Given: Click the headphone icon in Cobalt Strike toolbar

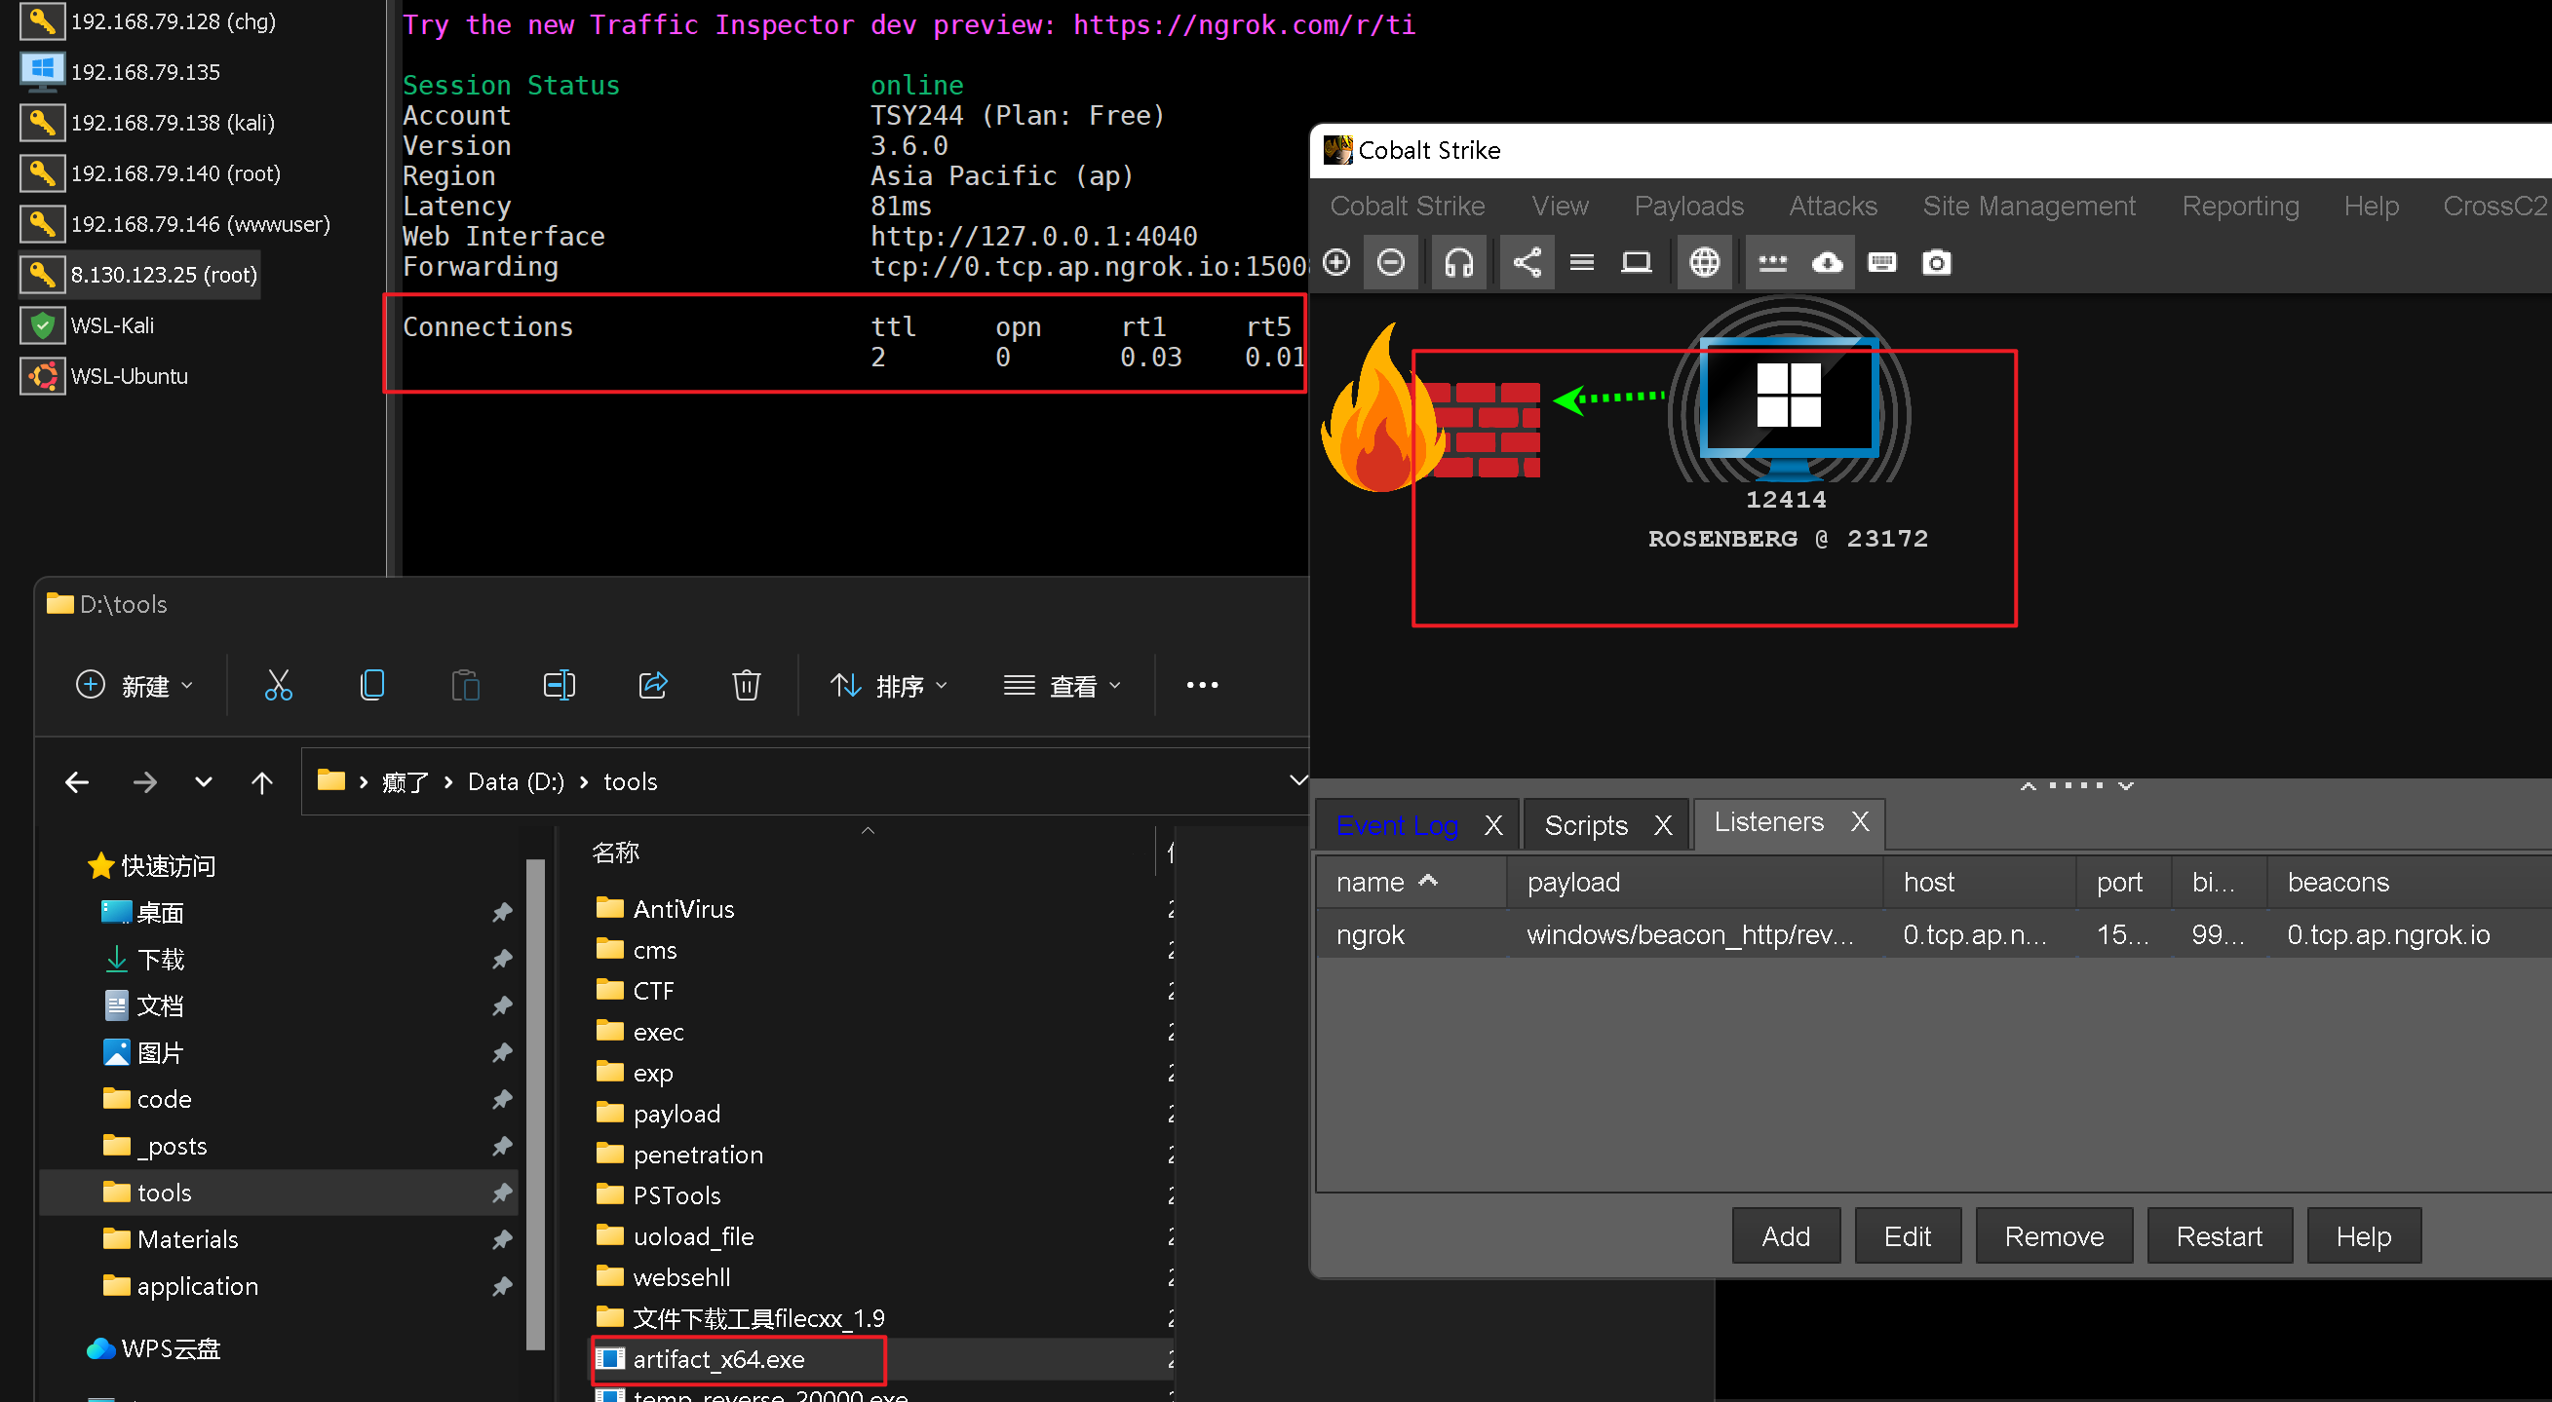Looking at the screenshot, I should click(1457, 262).
